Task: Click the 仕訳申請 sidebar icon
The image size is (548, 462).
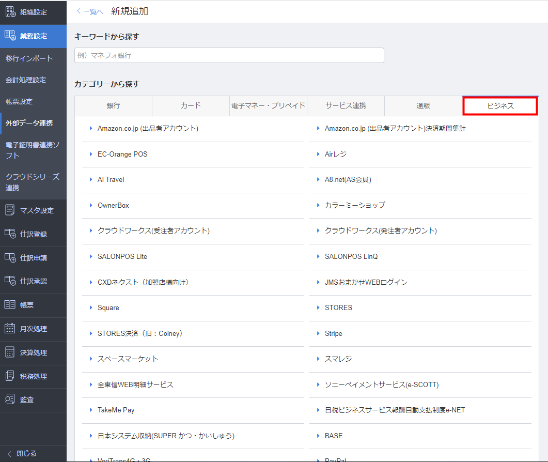Action: pyautogui.click(x=10, y=258)
